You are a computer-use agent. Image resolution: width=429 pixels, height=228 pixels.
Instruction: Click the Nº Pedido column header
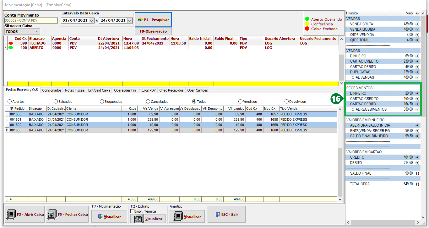pos(18,109)
